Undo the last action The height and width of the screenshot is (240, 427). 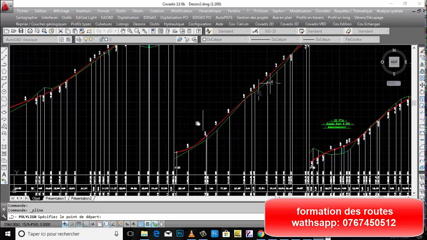(x=99, y=31)
